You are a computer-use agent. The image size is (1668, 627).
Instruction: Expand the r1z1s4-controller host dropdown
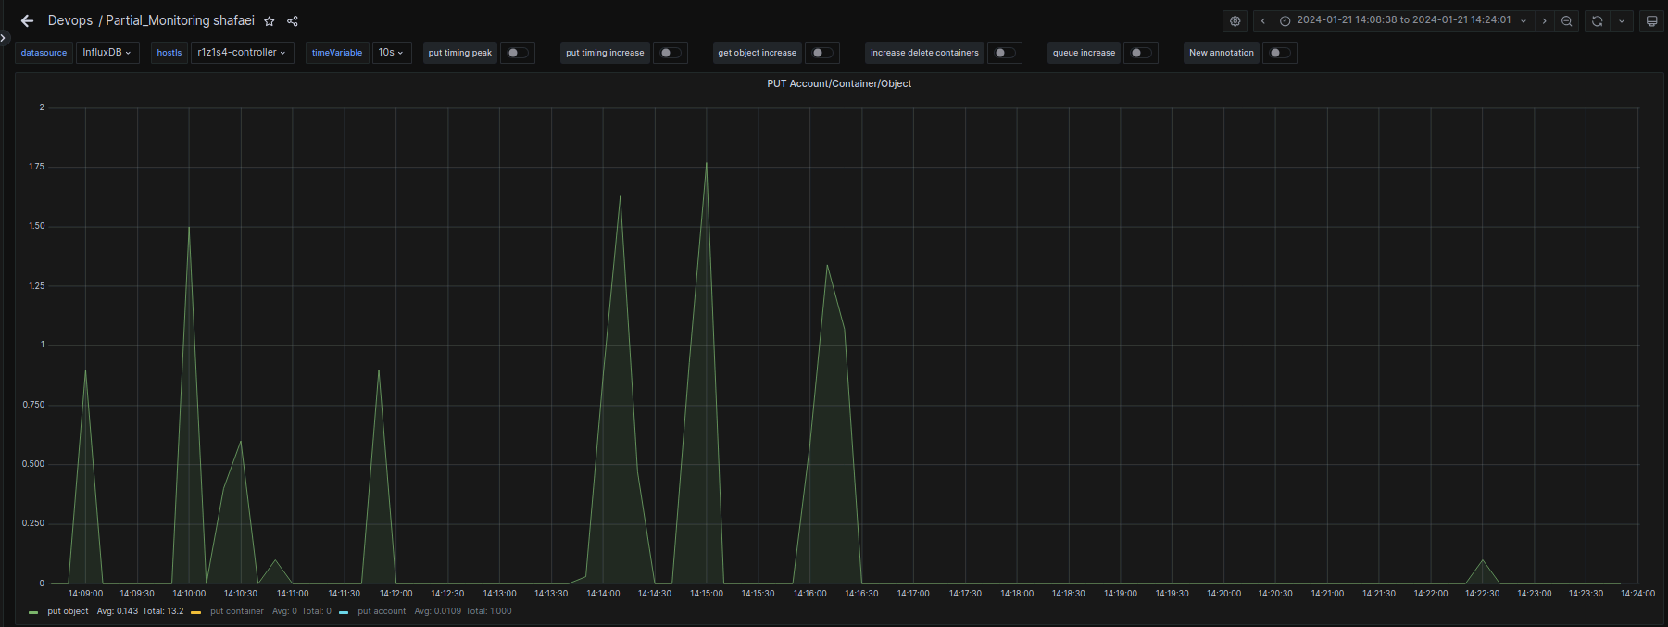pyautogui.click(x=242, y=53)
